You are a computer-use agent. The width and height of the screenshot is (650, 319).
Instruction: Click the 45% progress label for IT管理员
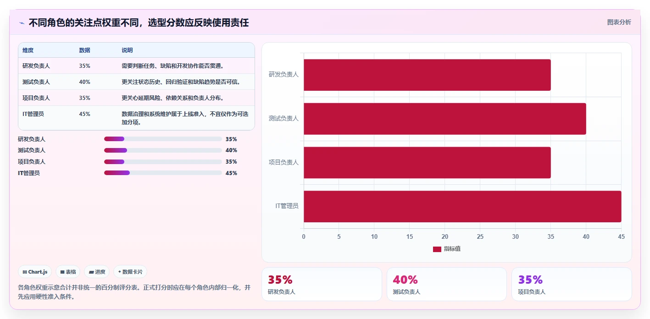click(231, 173)
